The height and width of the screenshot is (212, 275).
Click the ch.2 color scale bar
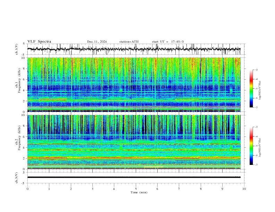[x=251, y=146]
